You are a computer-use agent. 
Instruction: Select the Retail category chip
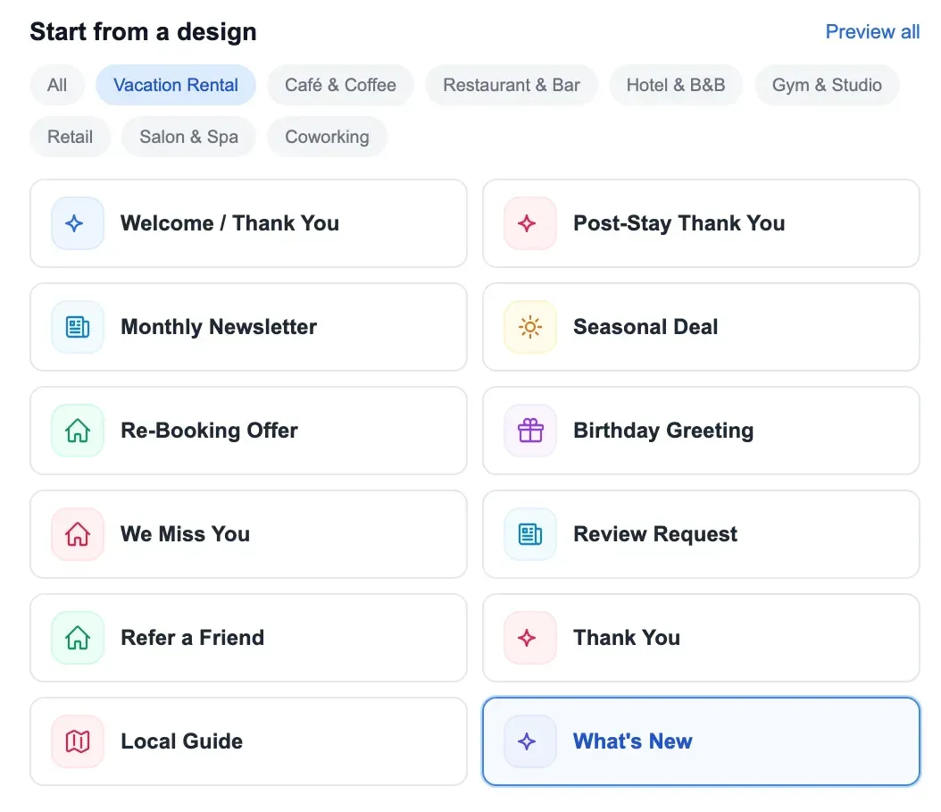(71, 137)
